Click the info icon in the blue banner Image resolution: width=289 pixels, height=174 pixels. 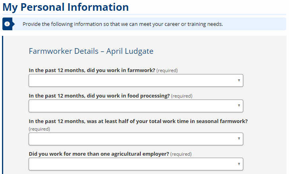click(7, 24)
